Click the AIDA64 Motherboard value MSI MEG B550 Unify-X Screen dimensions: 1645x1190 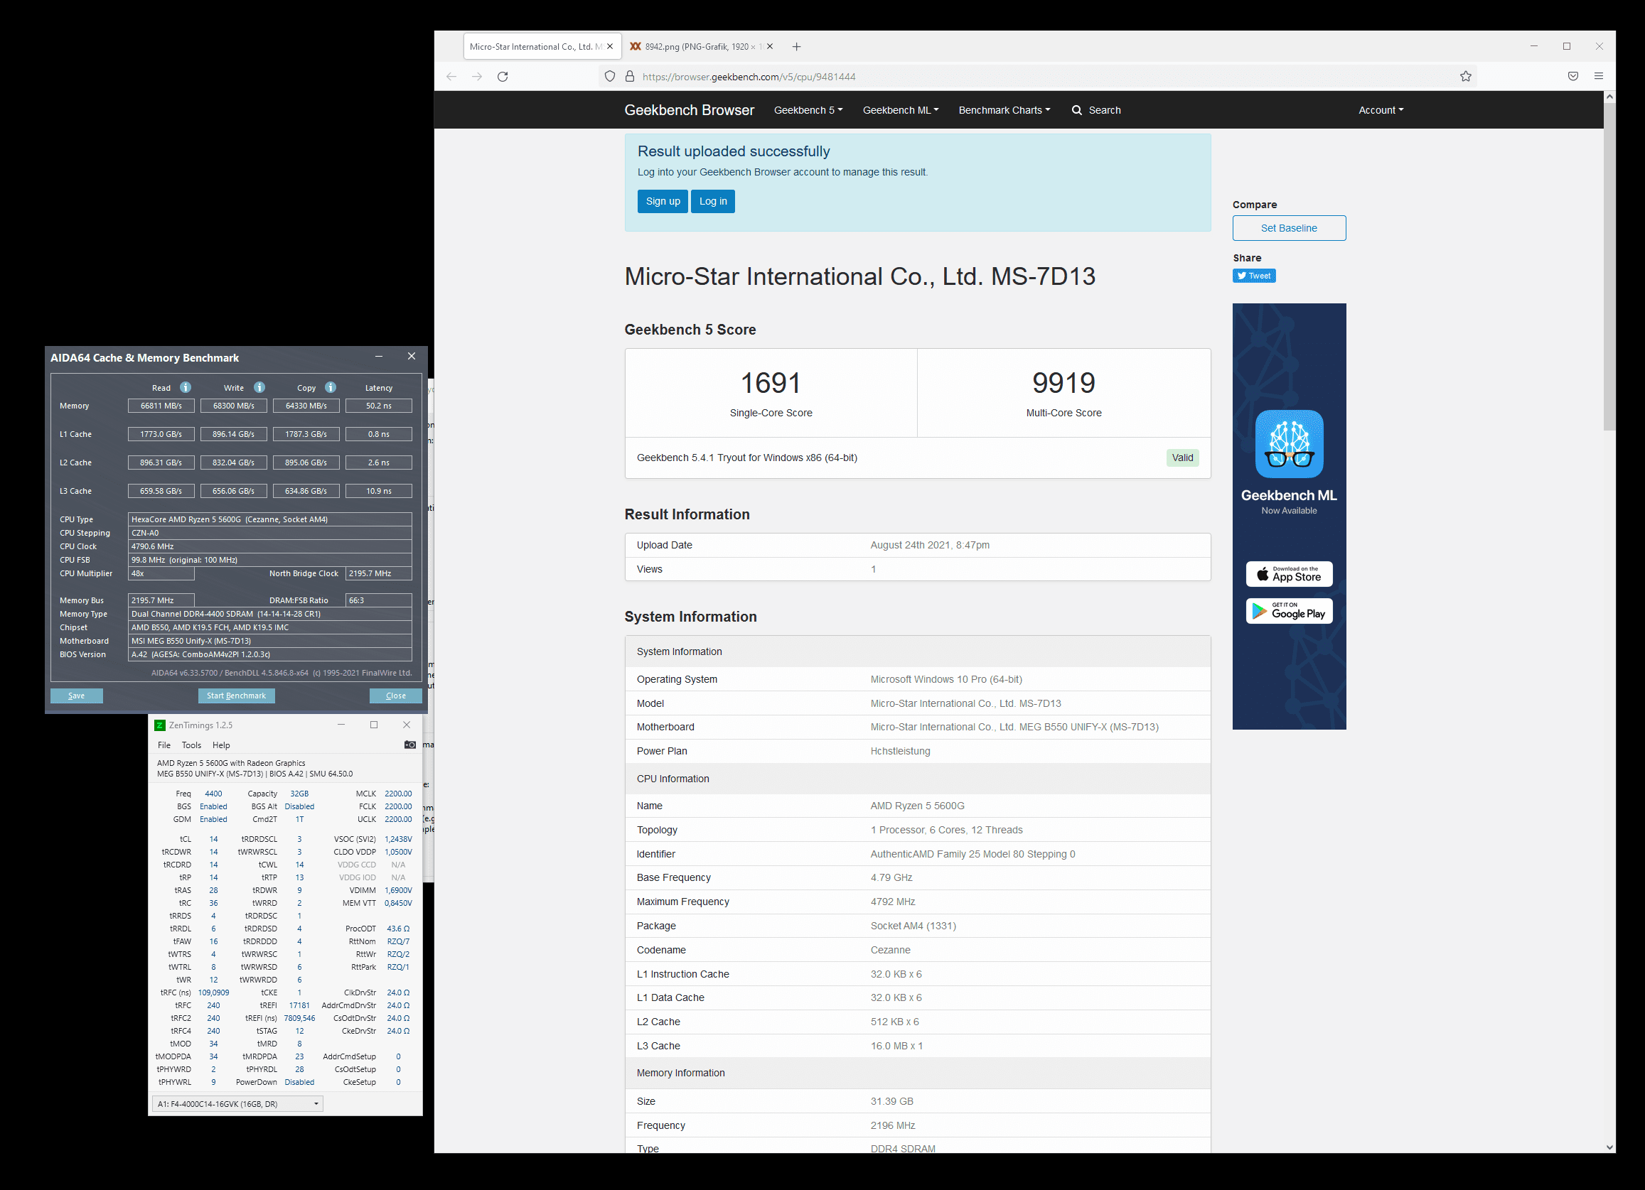(270, 642)
